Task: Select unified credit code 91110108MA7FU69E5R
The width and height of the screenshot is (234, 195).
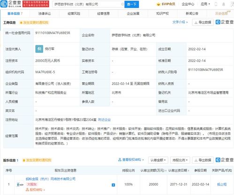Action: pos(53,33)
